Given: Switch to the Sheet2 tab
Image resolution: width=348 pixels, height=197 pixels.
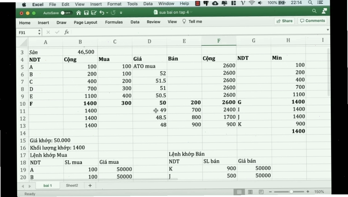Looking at the screenshot, I should (x=72, y=185).
